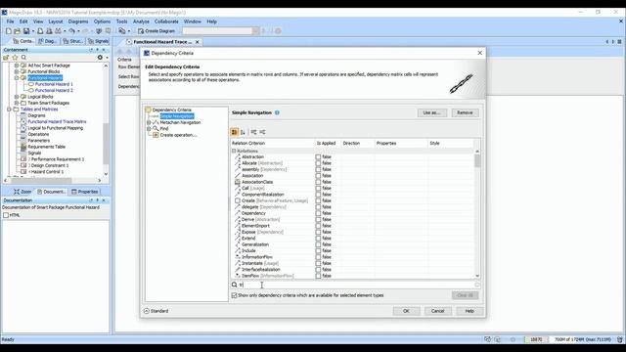Close the Functional Hazard Trace tab
The width and height of the screenshot is (626, 352).
click(x=198, y=42)
